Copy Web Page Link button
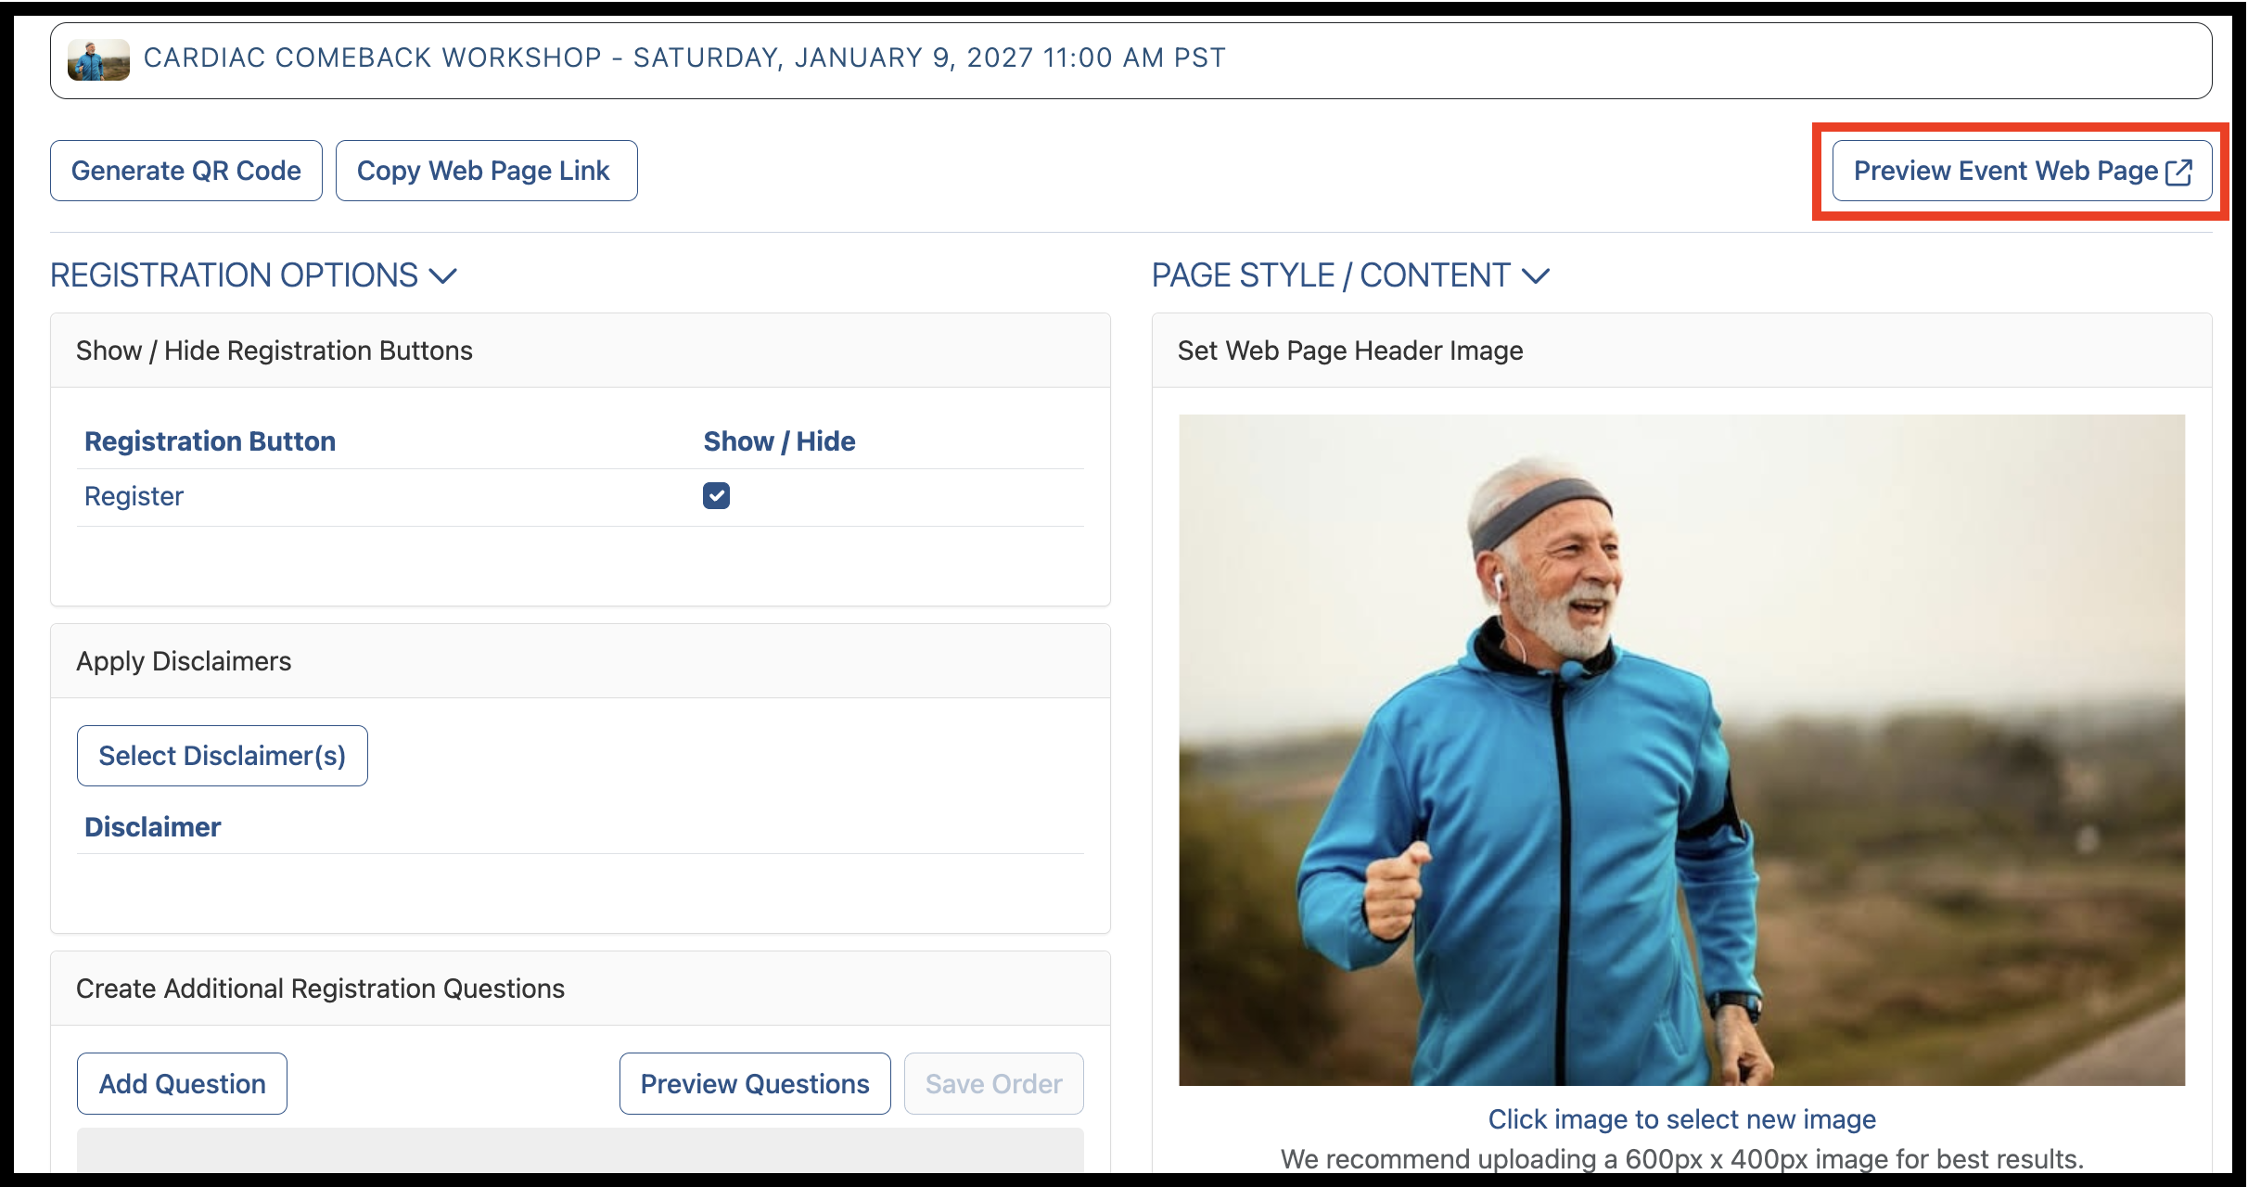 pyautogui.click(x=486, y=171)
